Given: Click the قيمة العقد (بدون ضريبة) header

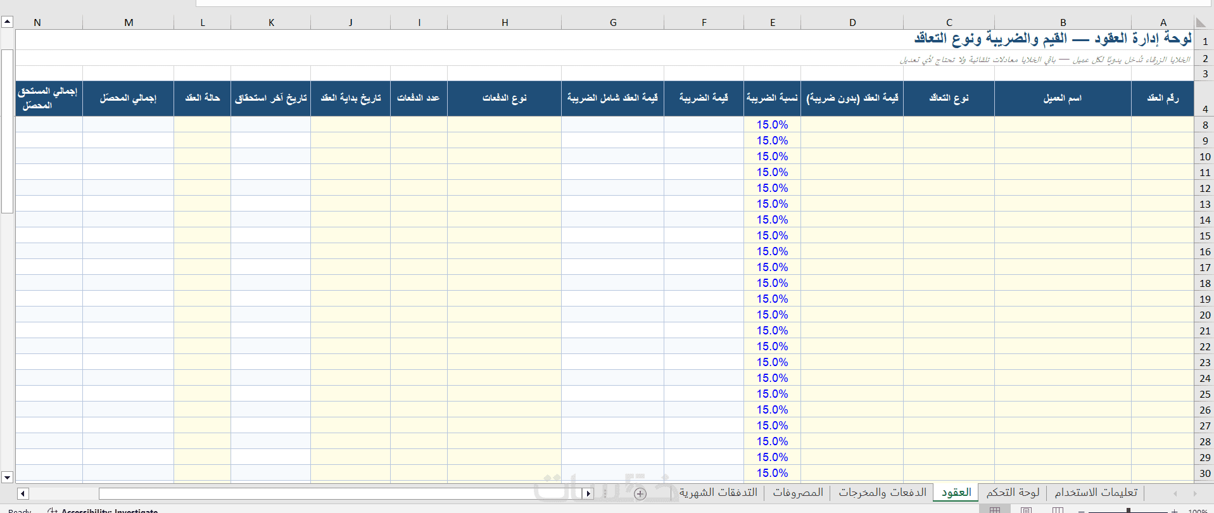Looking at the screenshot, I should click(852, 98).
